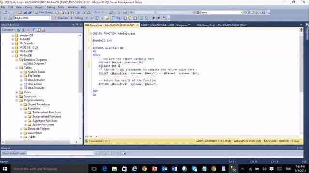Image resolution: width=309 pixels, height=173 pixels.
Task: Expand the McDonalds database node
Action: pos(13,43)
